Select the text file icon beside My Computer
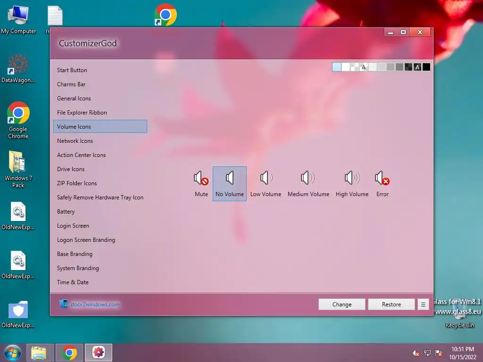 (55, 16)
